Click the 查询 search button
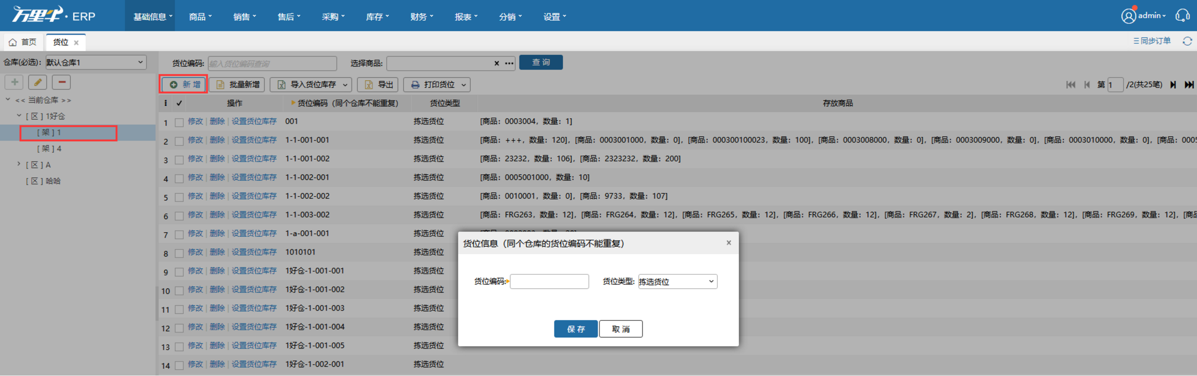The height and width of the screenshot is (376, 1197). tap(541, 62)
